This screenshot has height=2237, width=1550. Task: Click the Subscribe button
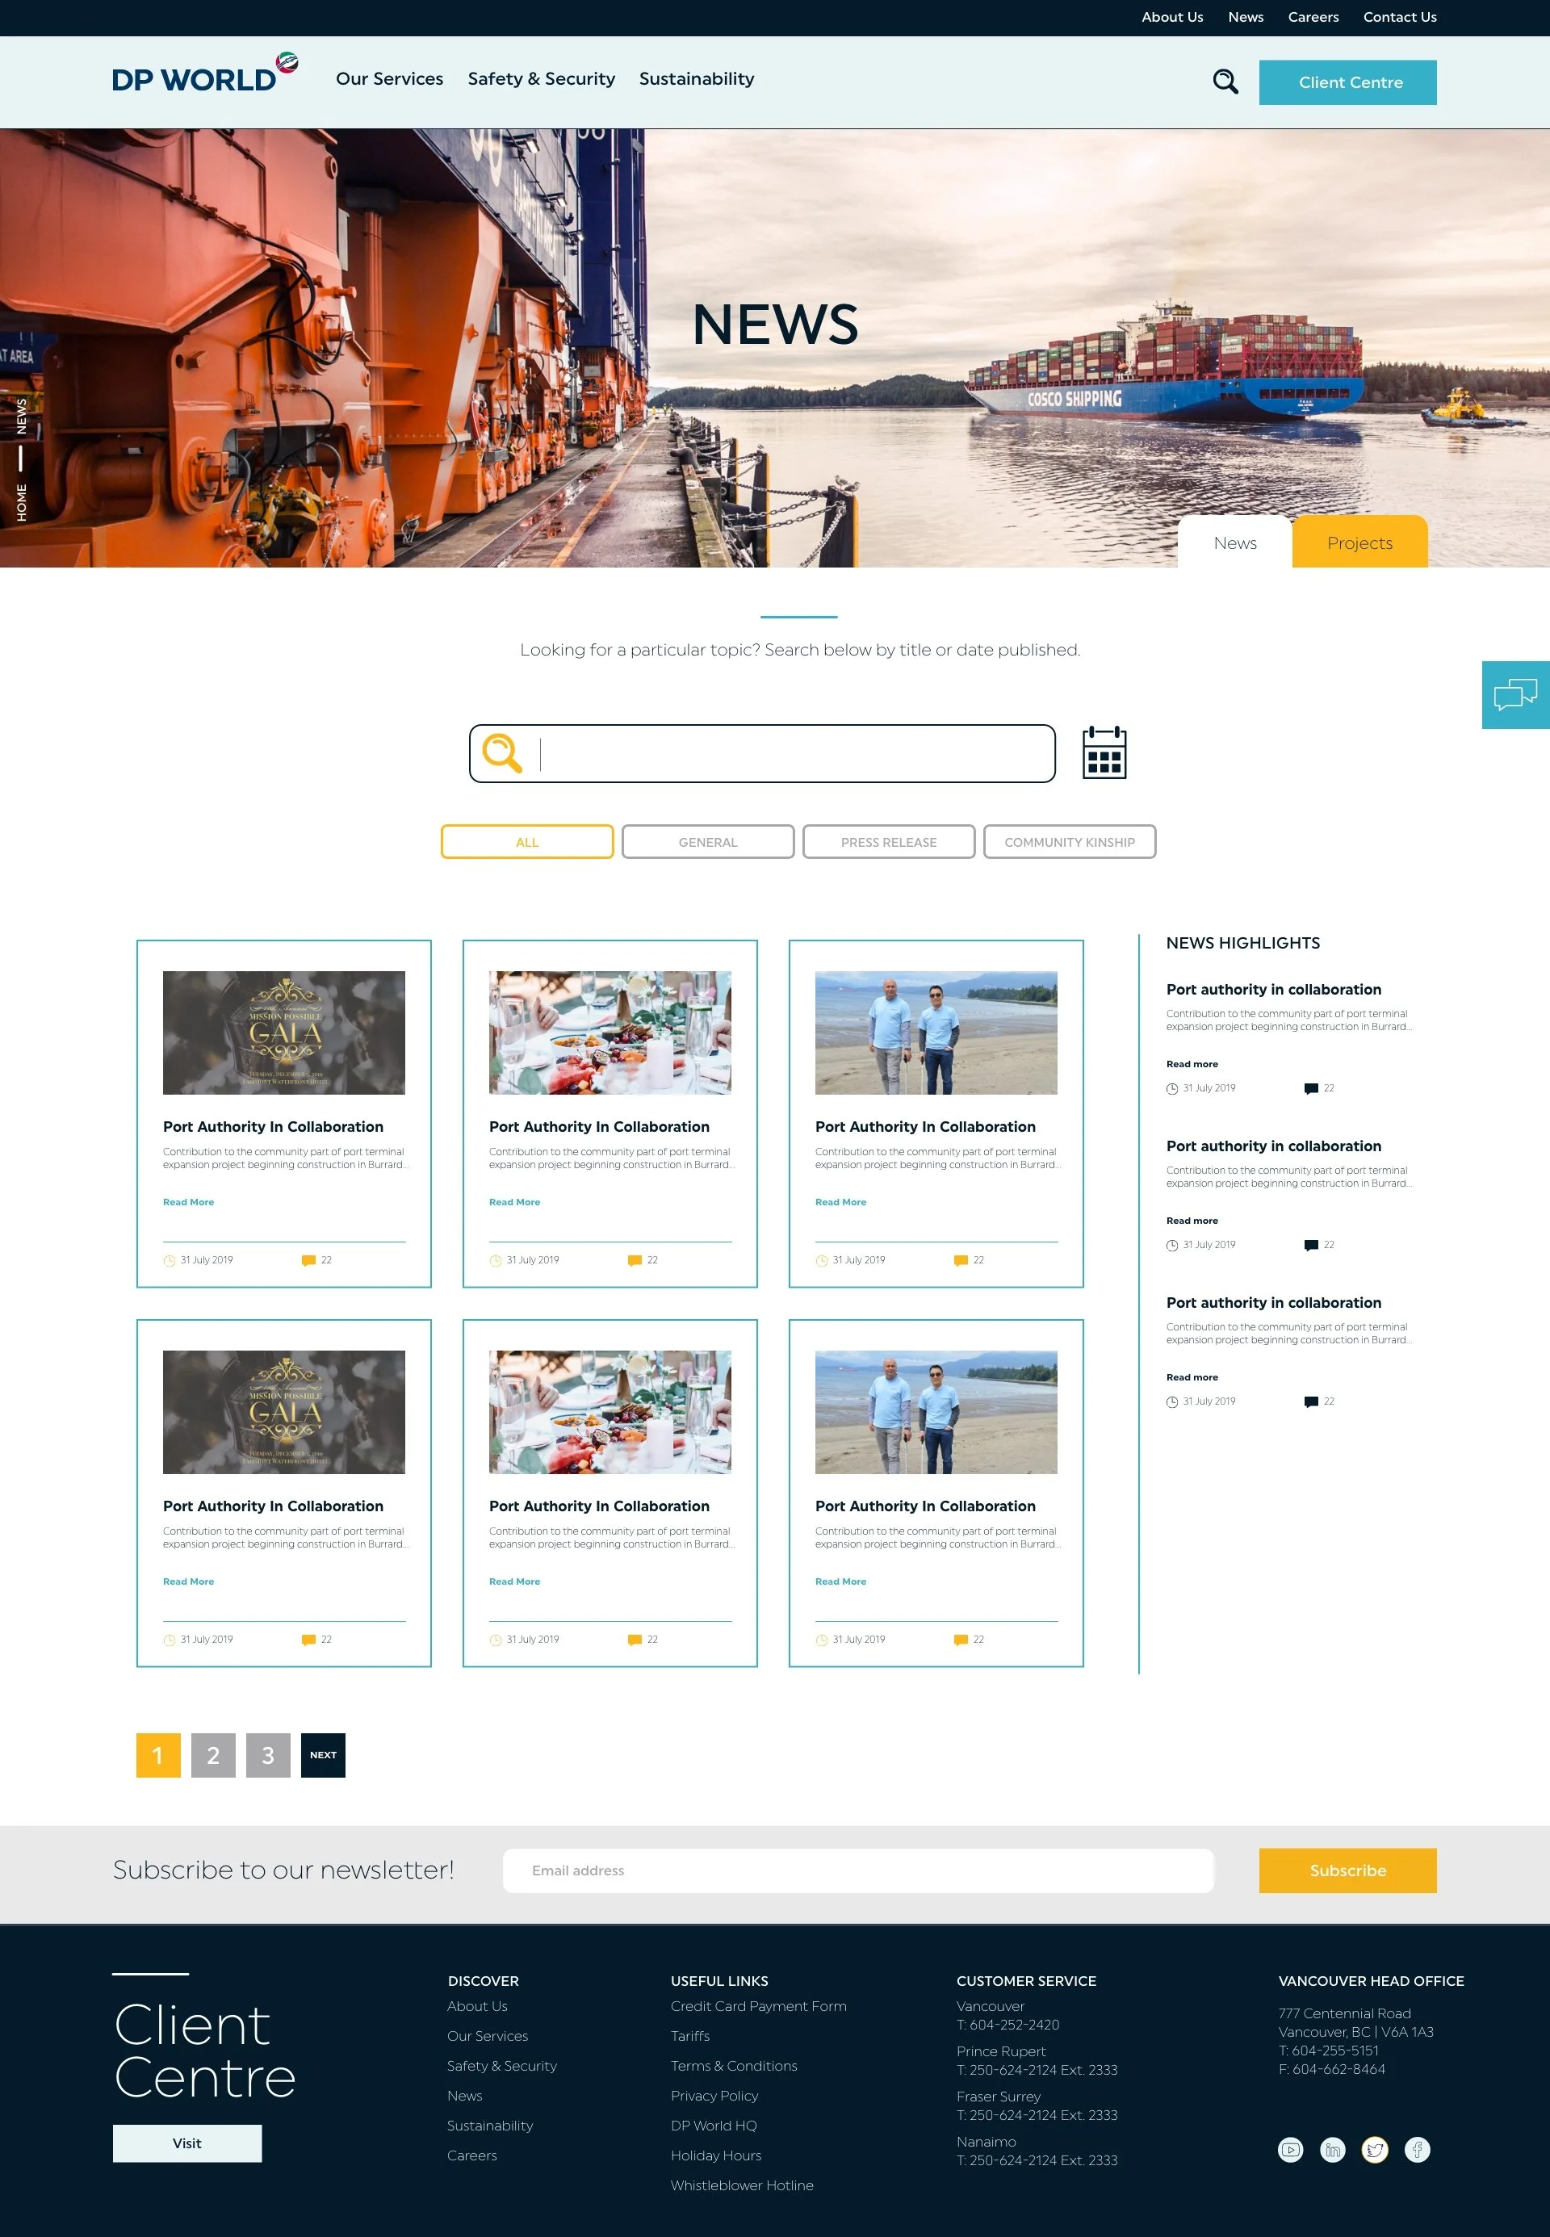point(1348,1871)
